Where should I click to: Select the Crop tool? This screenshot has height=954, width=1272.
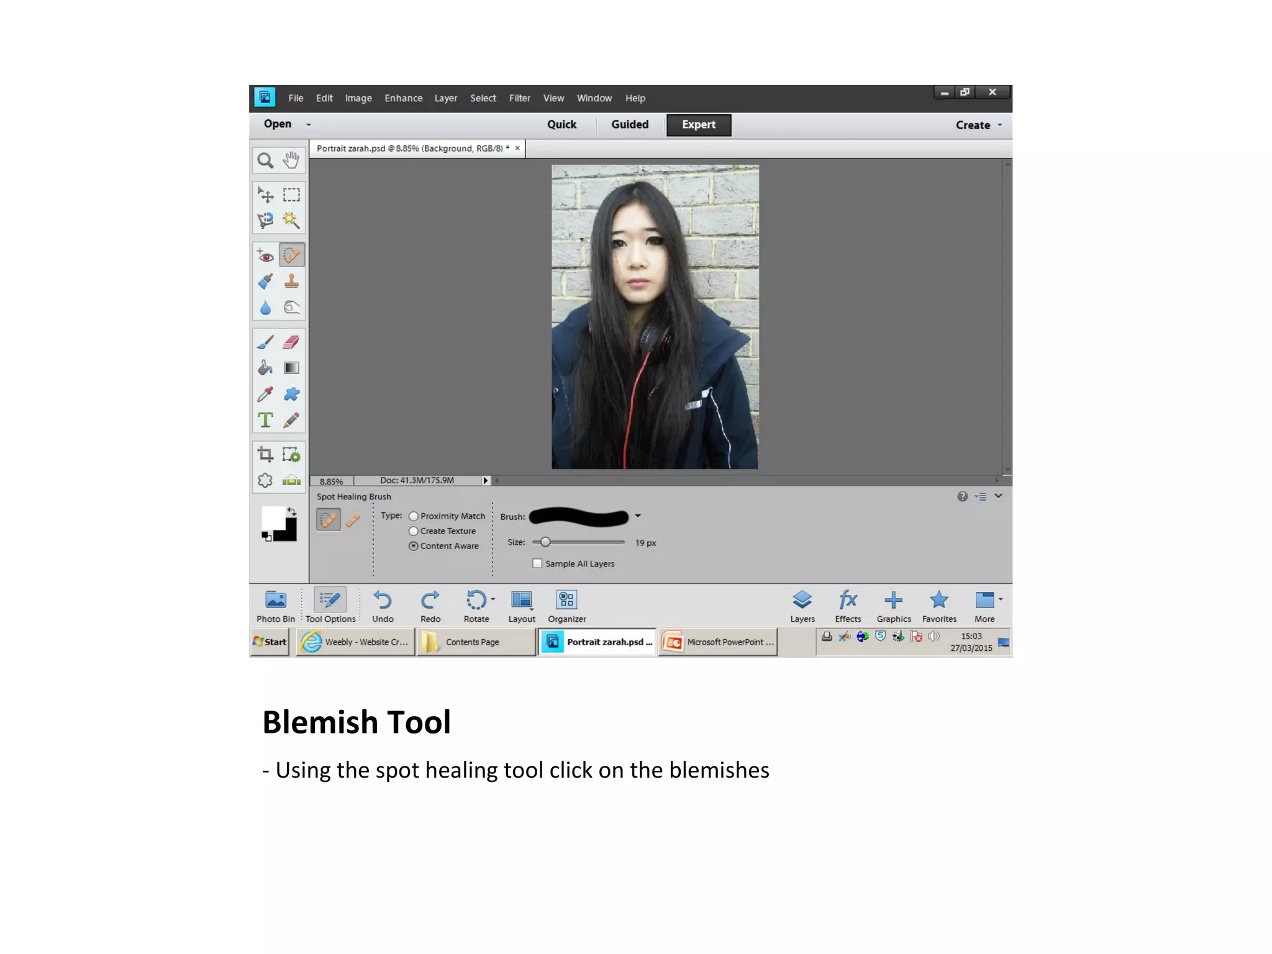pyautogui.click(x=265, y=455)
